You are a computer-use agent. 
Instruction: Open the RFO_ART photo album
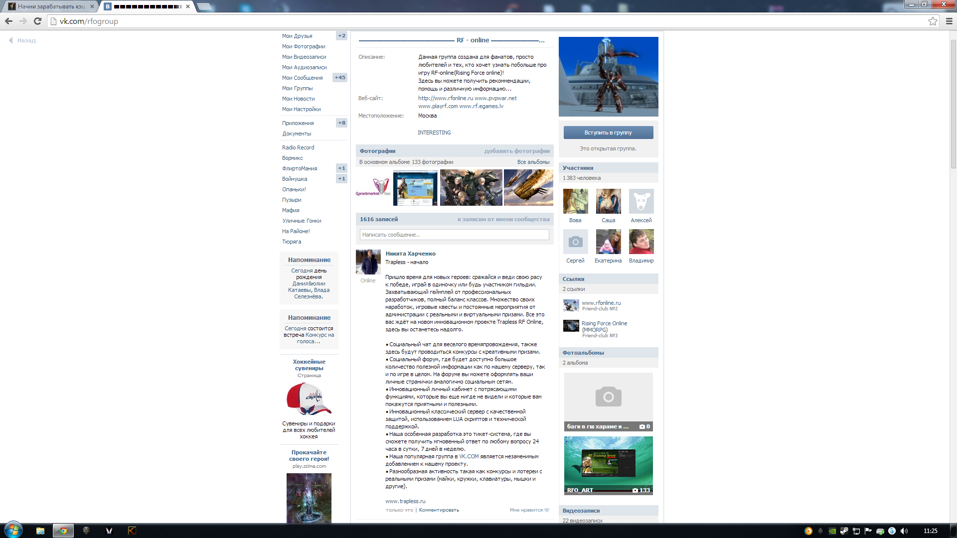(608, 466)
